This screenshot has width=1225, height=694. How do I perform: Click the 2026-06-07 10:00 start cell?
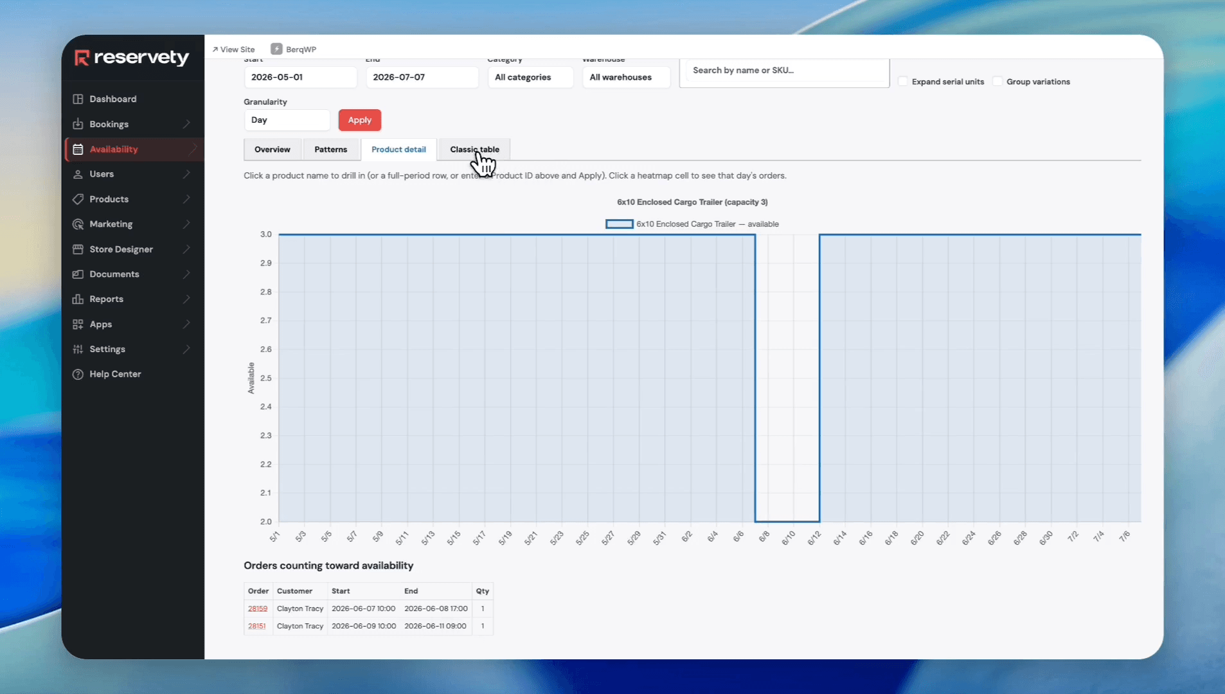click(364, 609)
